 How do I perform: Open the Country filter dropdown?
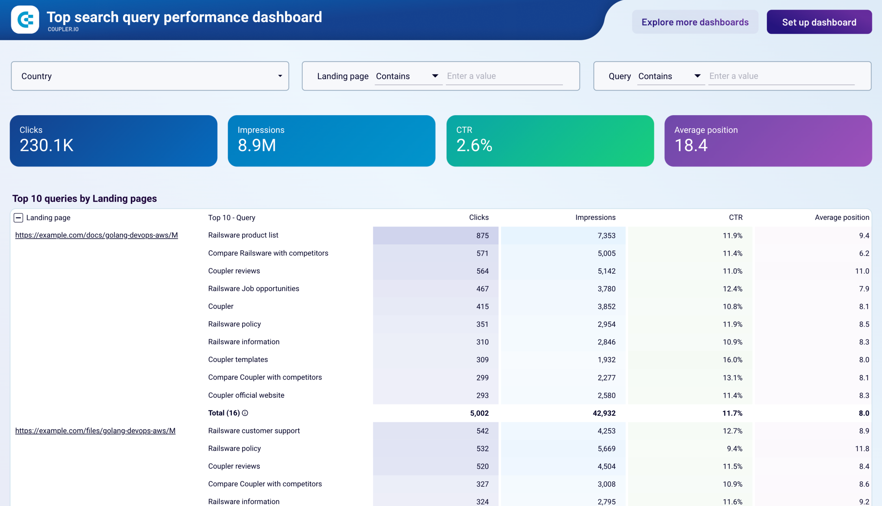[280, 76]
